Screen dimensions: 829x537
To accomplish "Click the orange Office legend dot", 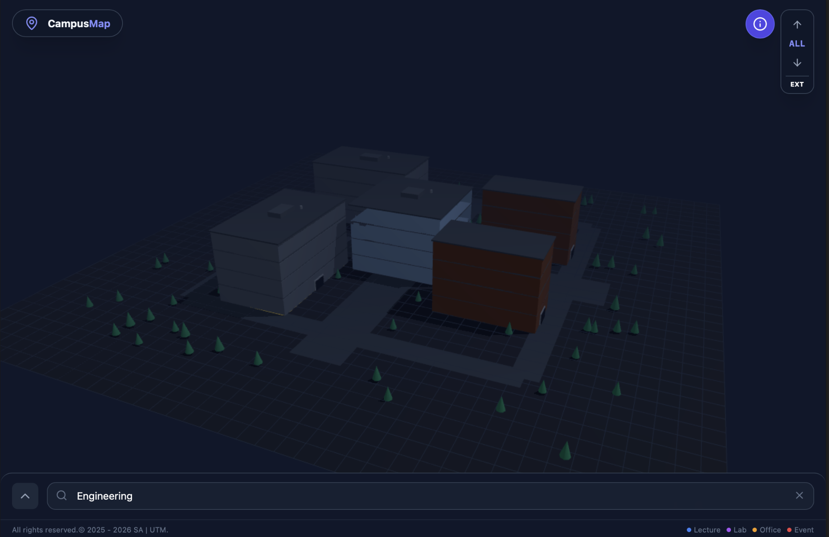I will [x=755, y=530].
